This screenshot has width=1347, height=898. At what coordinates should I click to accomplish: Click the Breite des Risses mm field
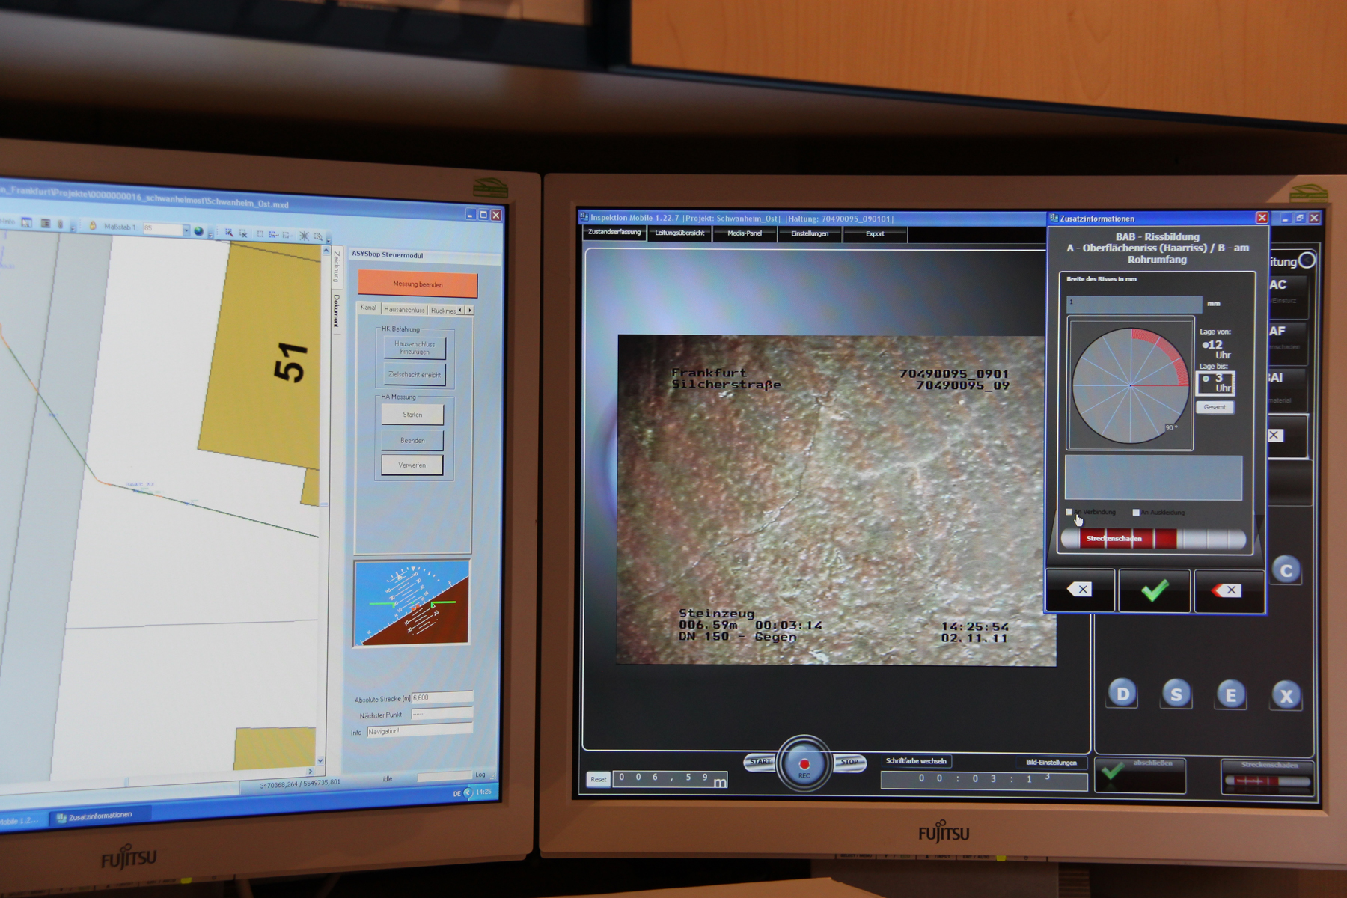1134,303
